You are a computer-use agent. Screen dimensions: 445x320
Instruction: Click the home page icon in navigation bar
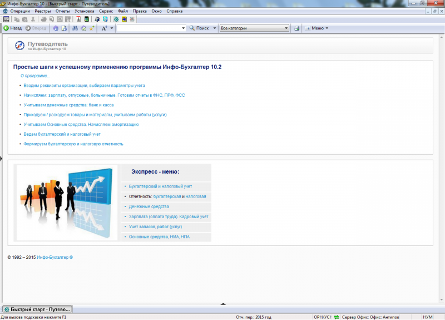click(x=56, y=28)
